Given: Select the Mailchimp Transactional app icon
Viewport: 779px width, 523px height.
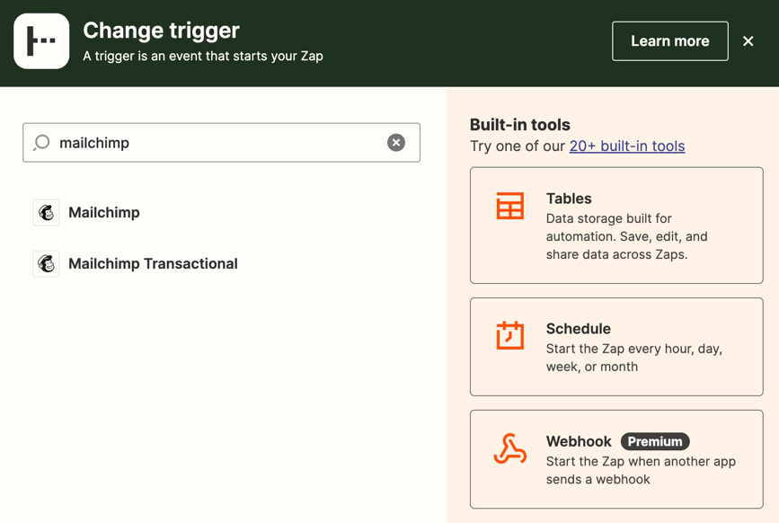Looking at the screenshot, I should [46, 263].
